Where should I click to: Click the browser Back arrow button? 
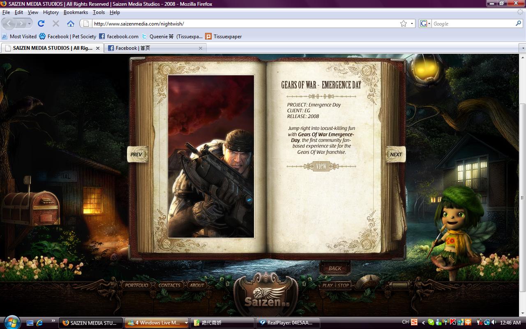point(9,23)
